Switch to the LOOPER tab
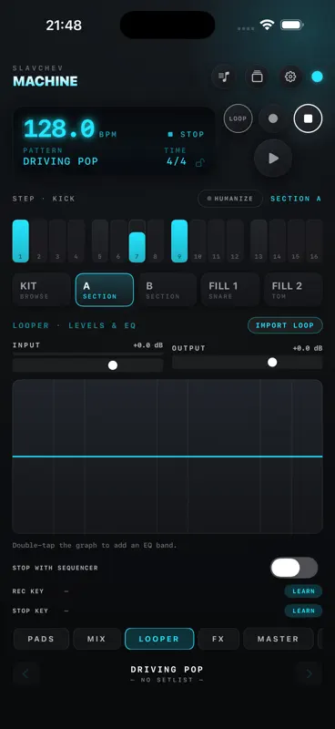This screenshot has width=335, height=729. 159,639
